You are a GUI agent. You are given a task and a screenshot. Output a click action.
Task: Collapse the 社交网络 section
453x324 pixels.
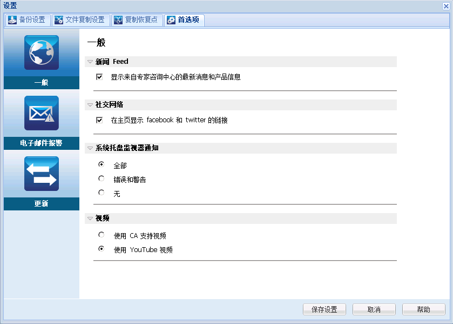[90, 105]
